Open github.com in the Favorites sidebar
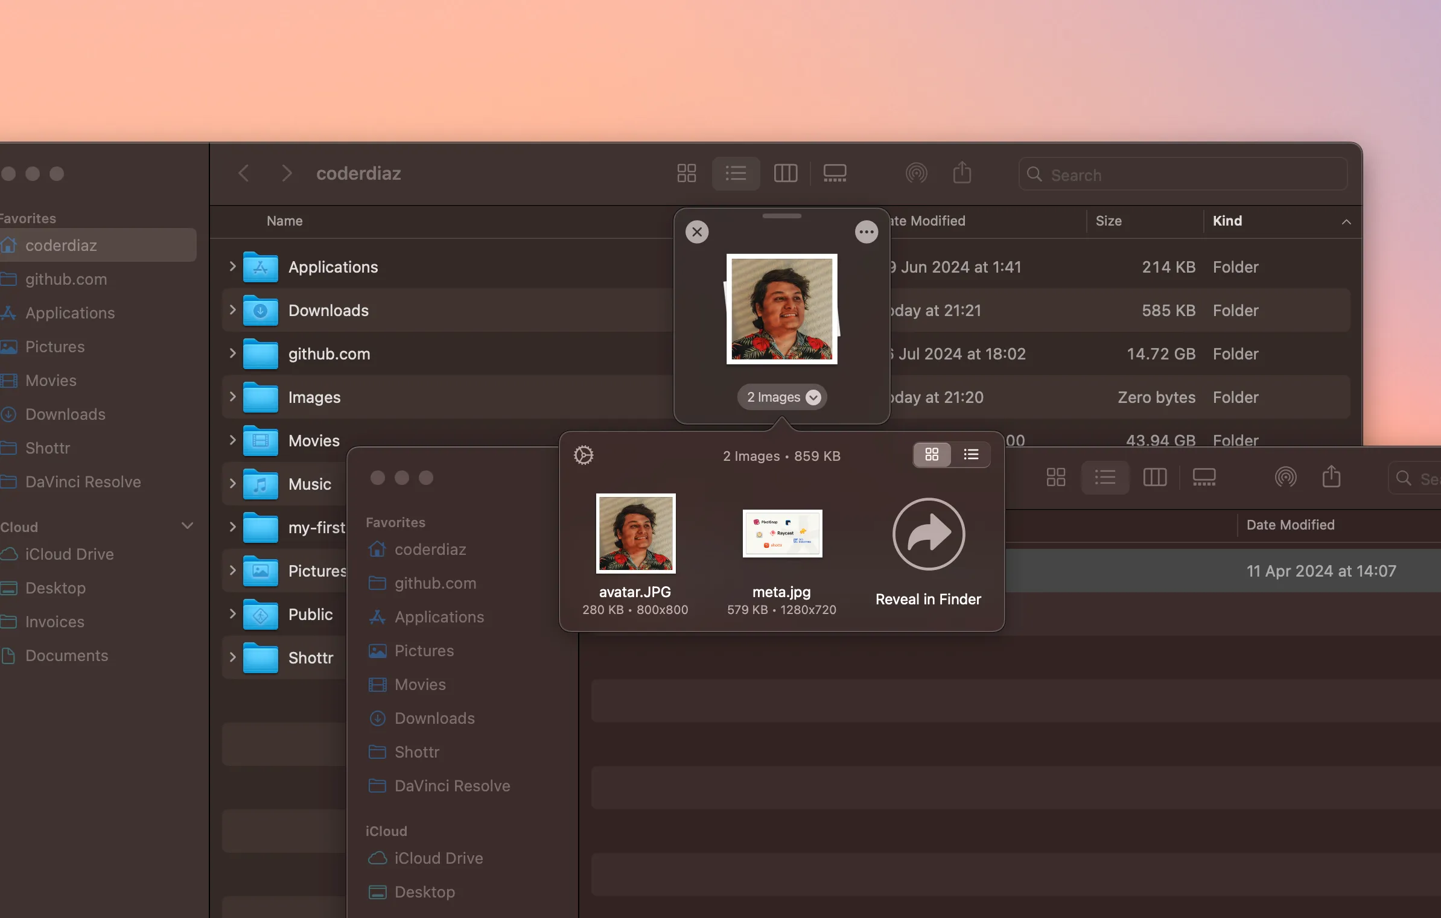 click(66, 279)
